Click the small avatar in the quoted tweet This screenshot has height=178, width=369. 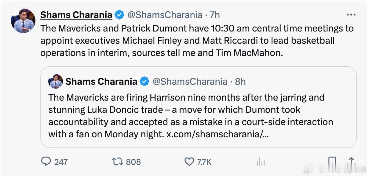pos(56,81)
